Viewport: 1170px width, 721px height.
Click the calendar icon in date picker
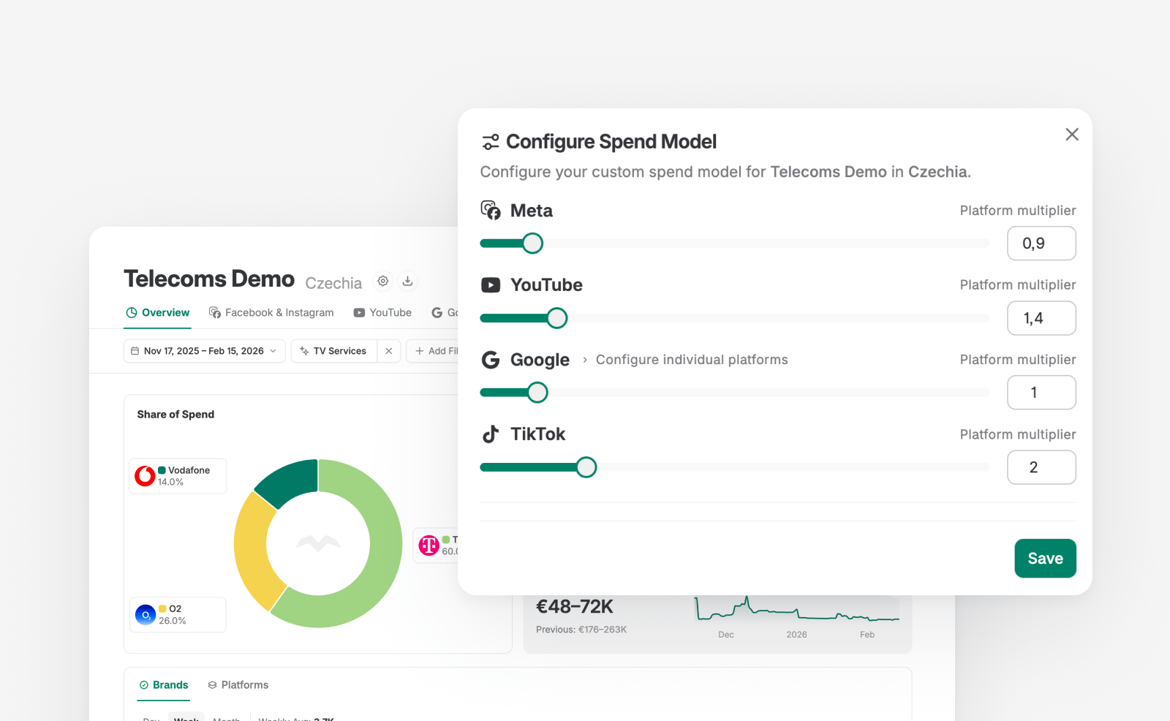coord(135,351)
